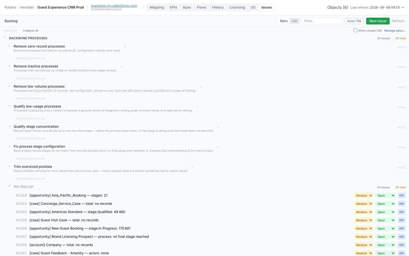This screenshot has height=256, width=409.
Task: Open the status dropdown for issue #1013
Action: pos(385,204)
